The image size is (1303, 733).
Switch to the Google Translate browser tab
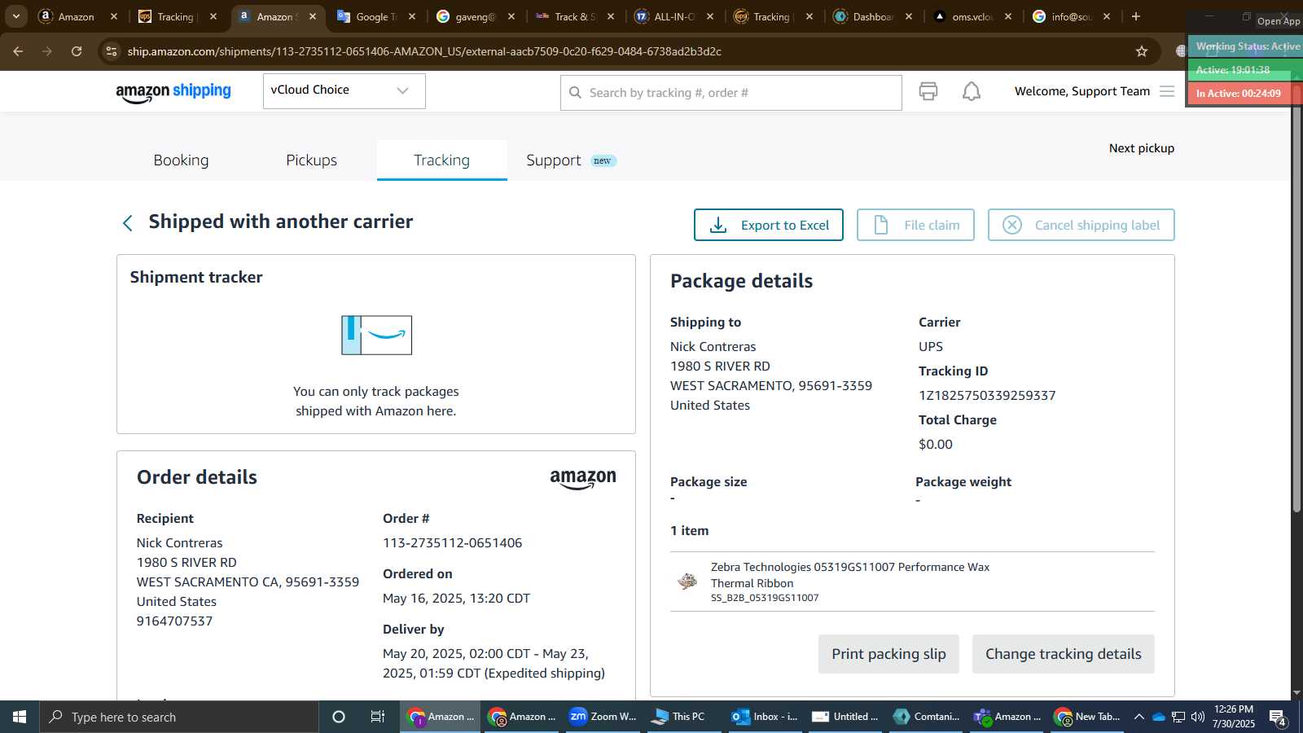tap(376, 16)
